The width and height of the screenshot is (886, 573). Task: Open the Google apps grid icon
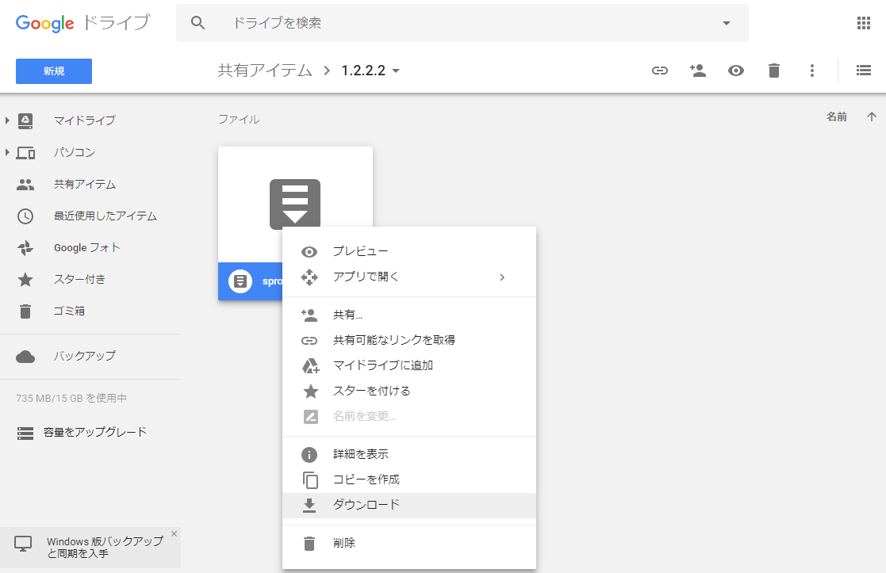pyautogui.click(x=864, y=23)
